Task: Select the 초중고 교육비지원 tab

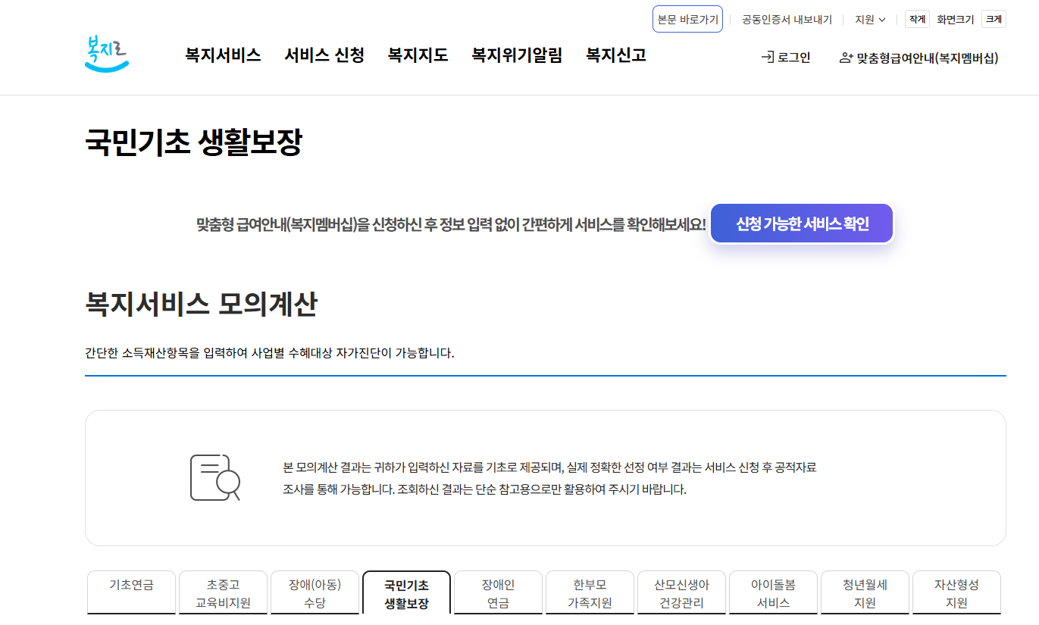Action: 223,592
